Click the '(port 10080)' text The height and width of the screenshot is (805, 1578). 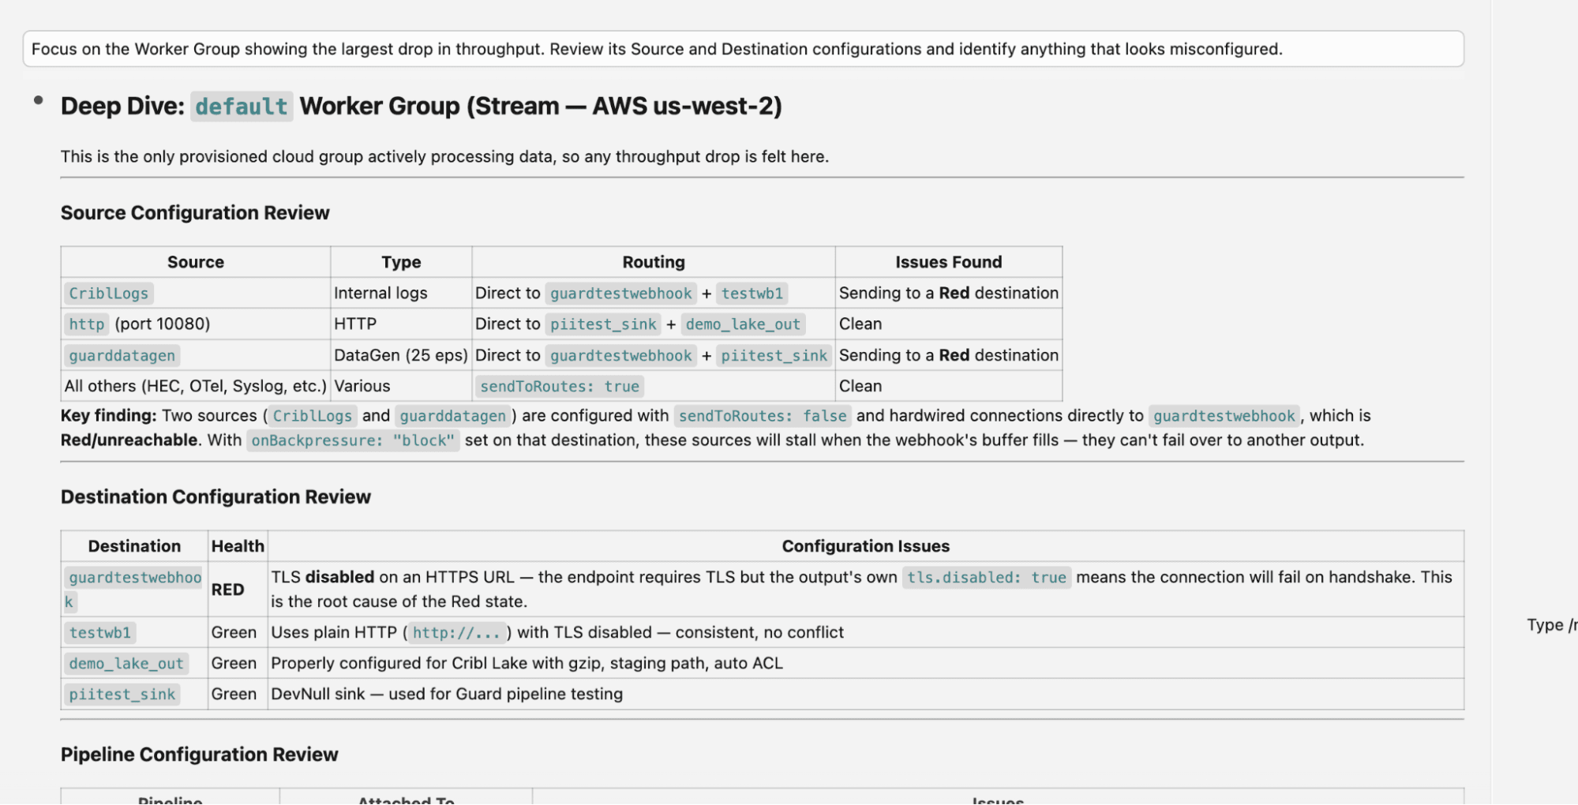(x=163, y=324)
